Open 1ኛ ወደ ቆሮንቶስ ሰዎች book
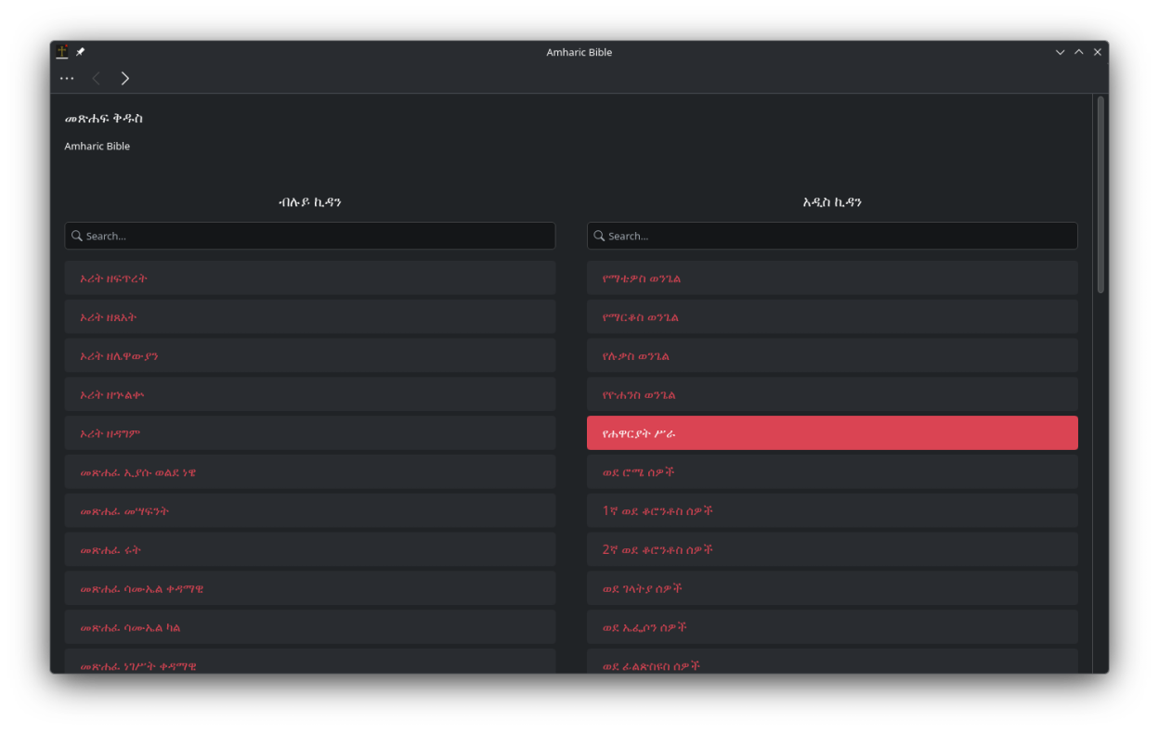Image resolution: width=1159 pixels, height=733 pixels. [x=831, y=511]
